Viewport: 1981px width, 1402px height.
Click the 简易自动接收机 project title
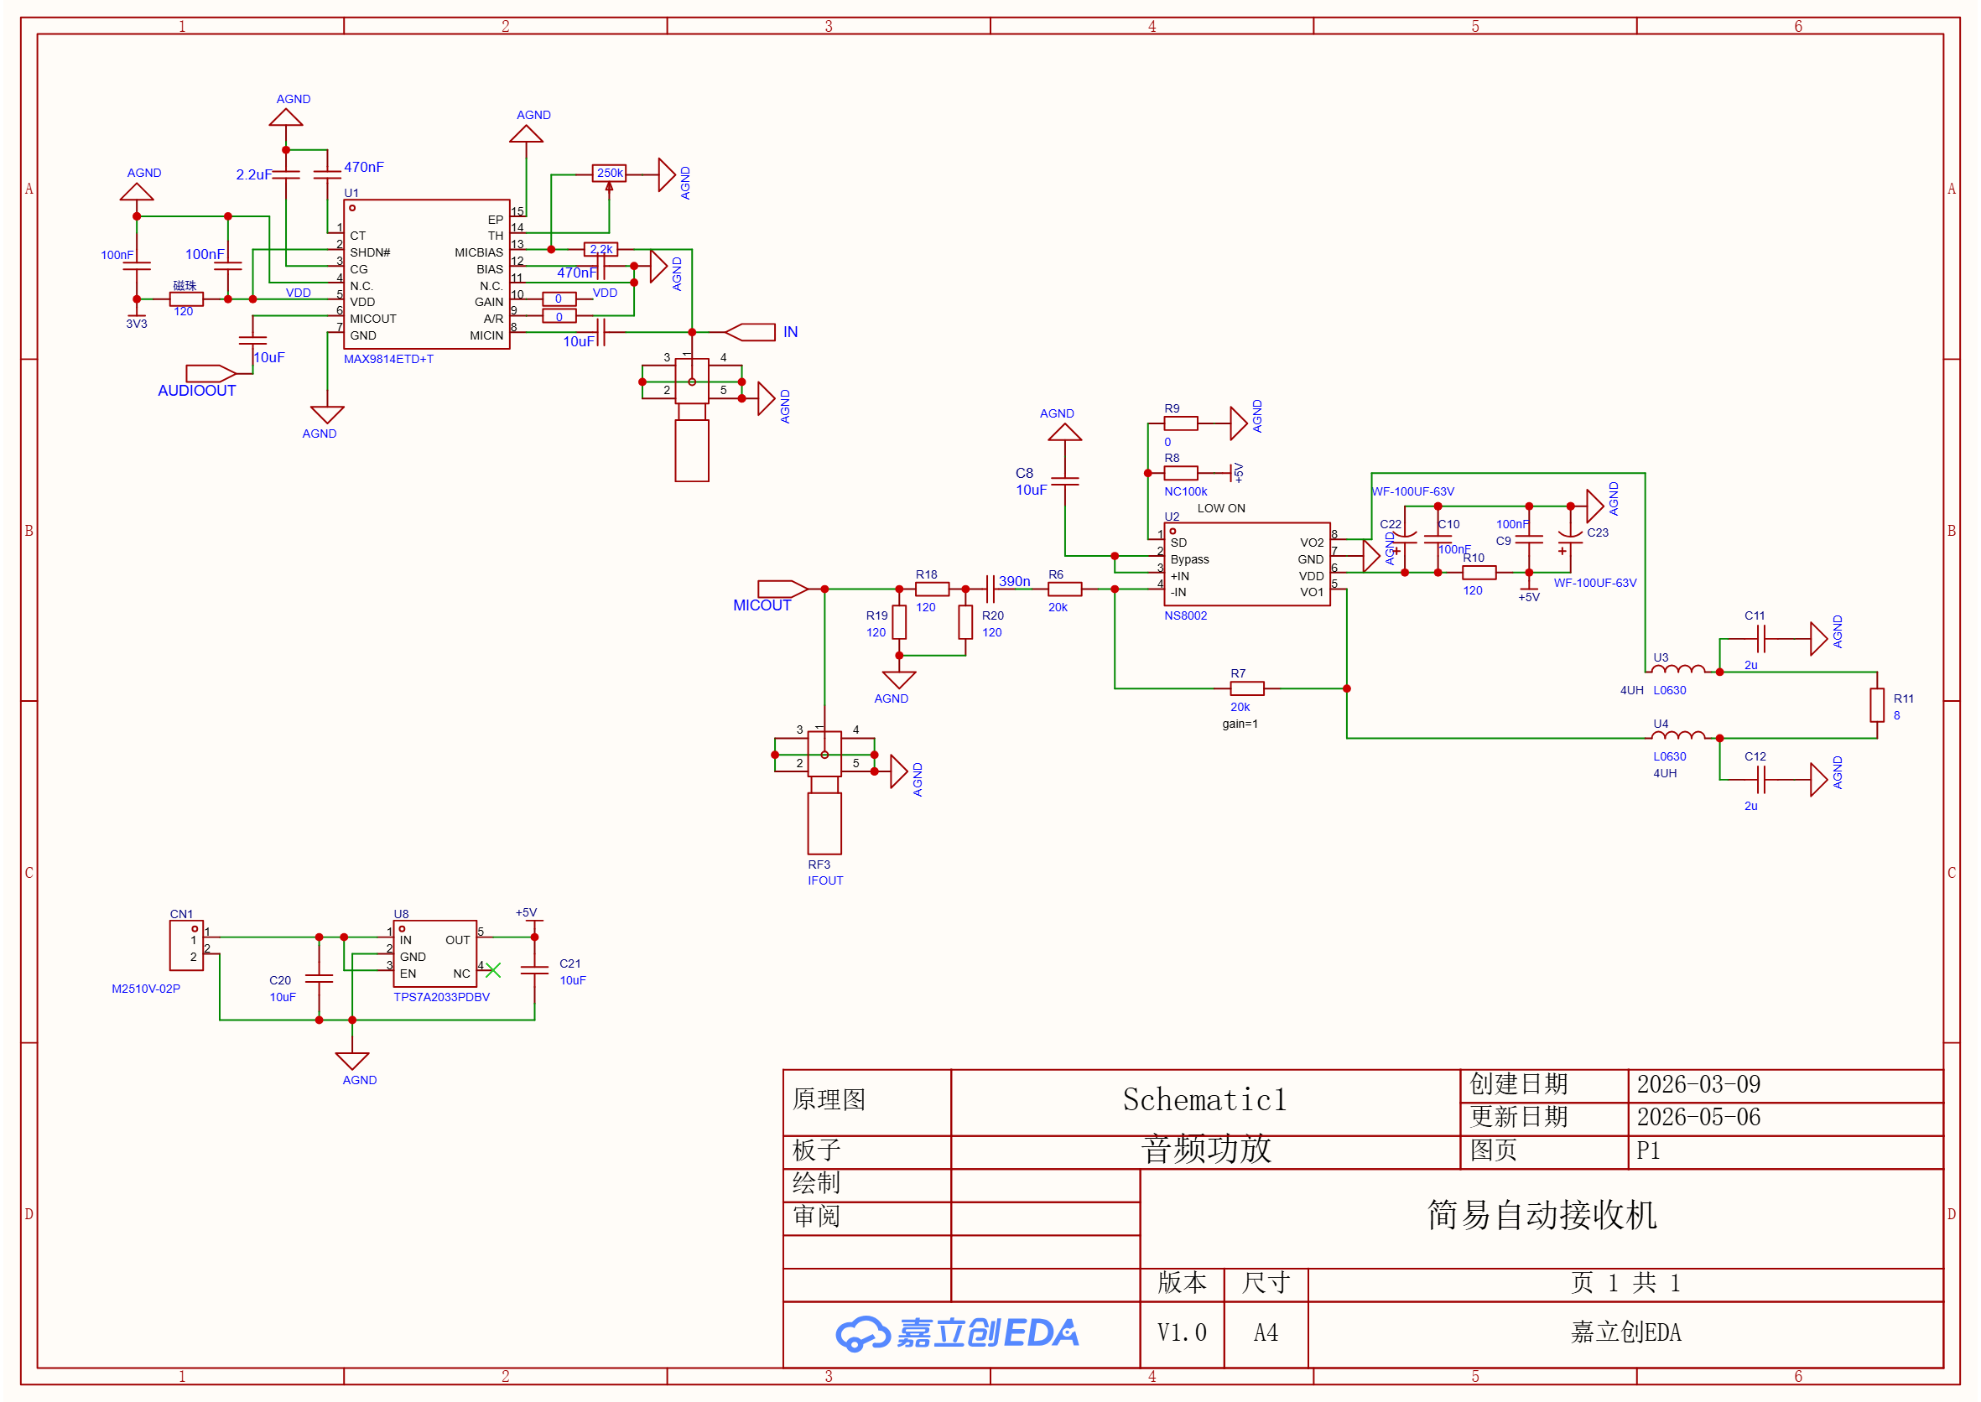pos(1542,1216)
